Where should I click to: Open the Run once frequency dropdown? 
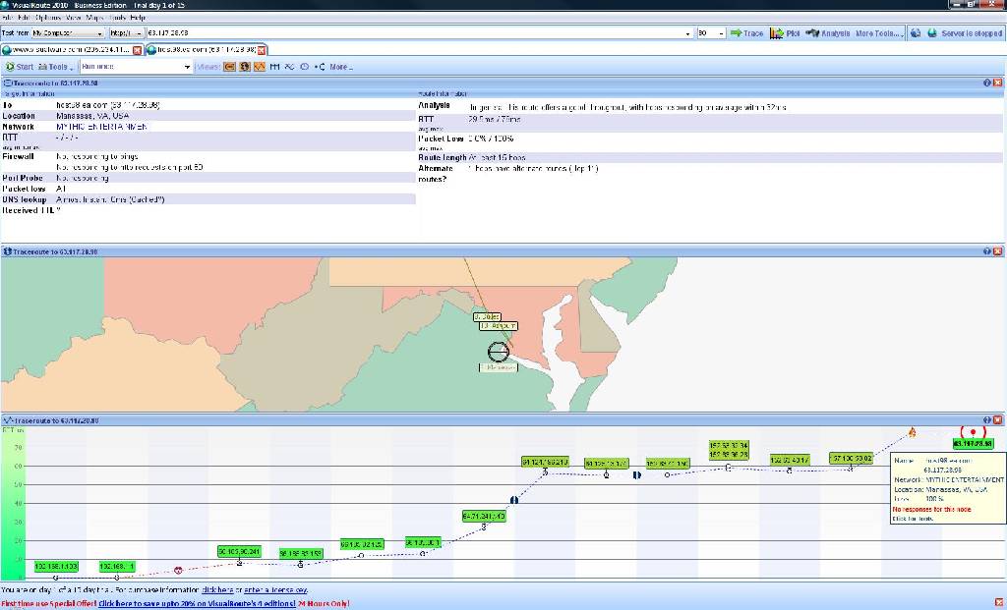click(136, 67)
